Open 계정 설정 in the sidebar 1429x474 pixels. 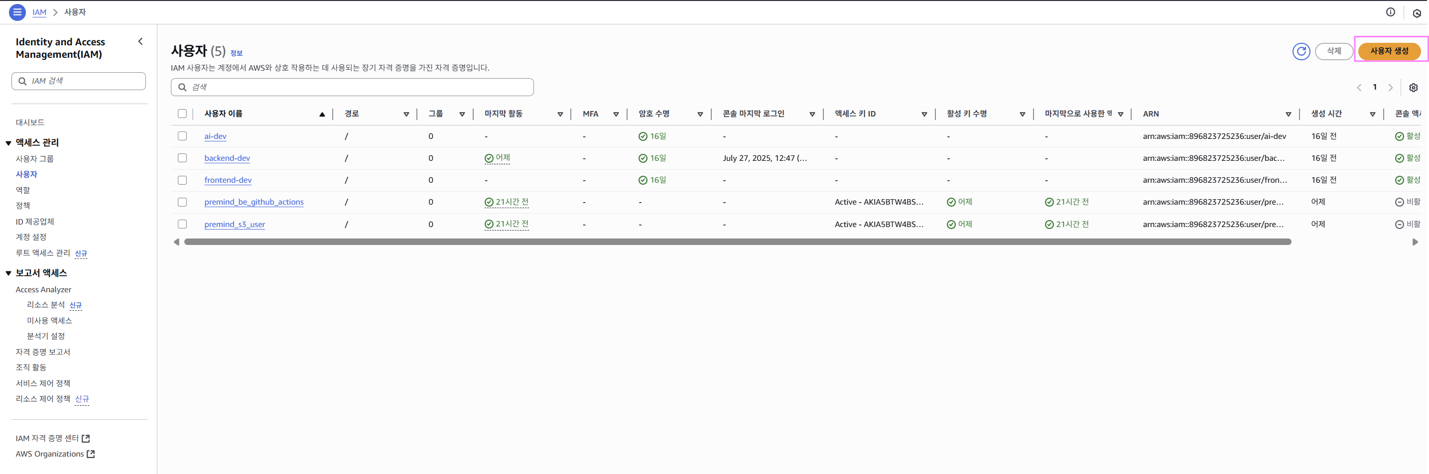point(31,237)
